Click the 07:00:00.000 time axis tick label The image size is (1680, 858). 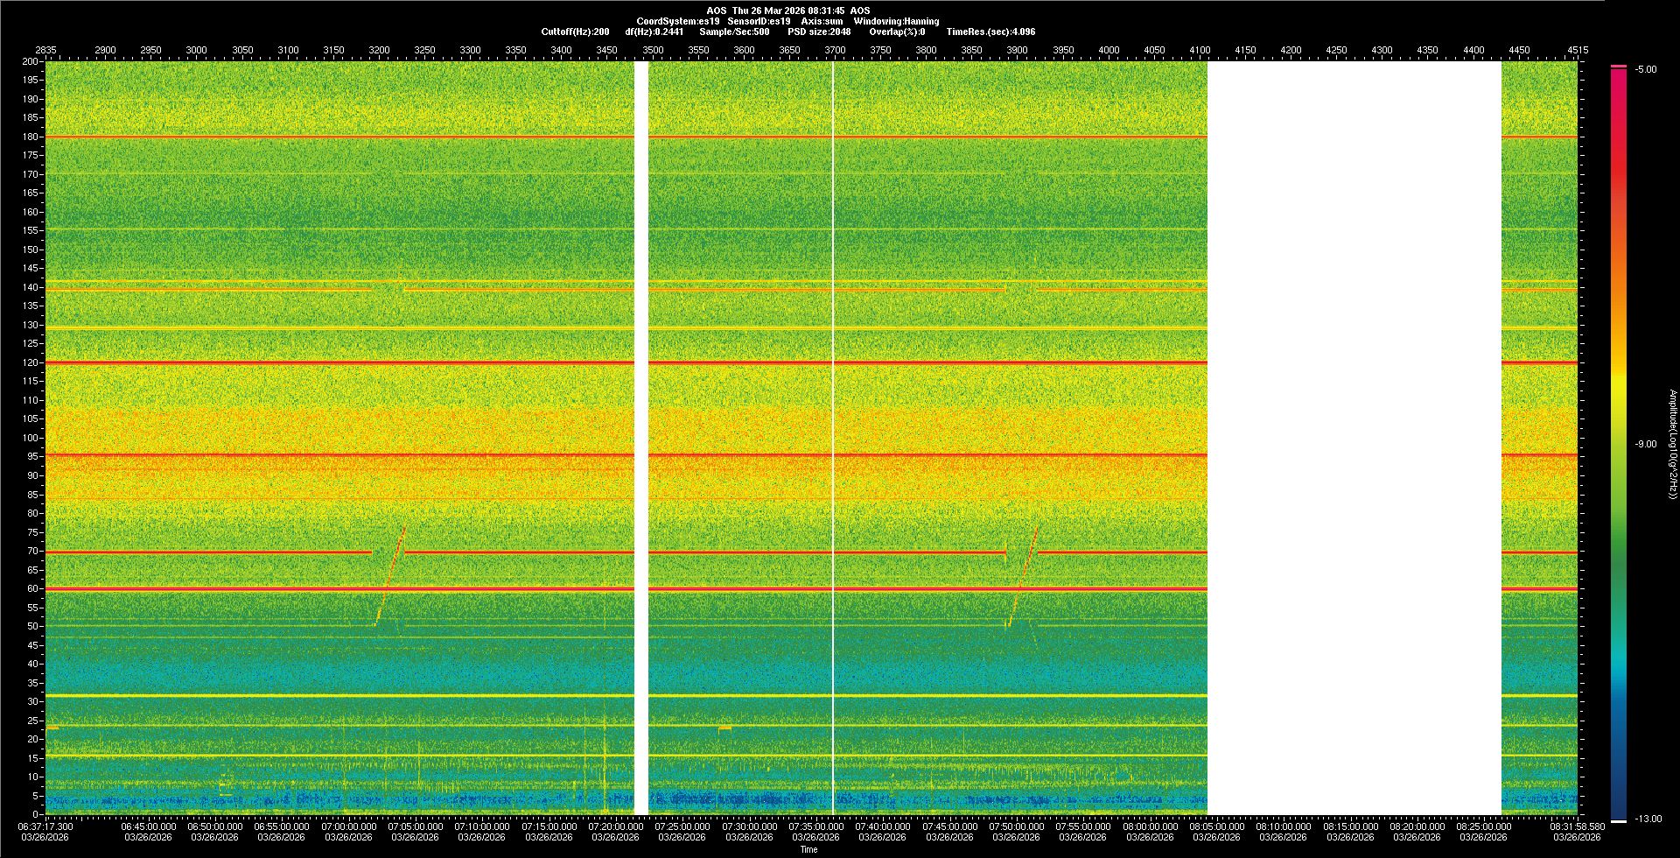pyautogui.click(x=350, y=826)
